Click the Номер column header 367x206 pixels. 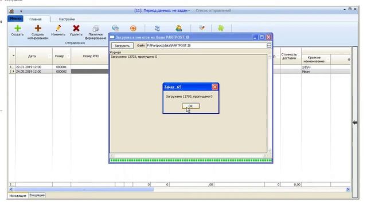click(x=60, y=56)
